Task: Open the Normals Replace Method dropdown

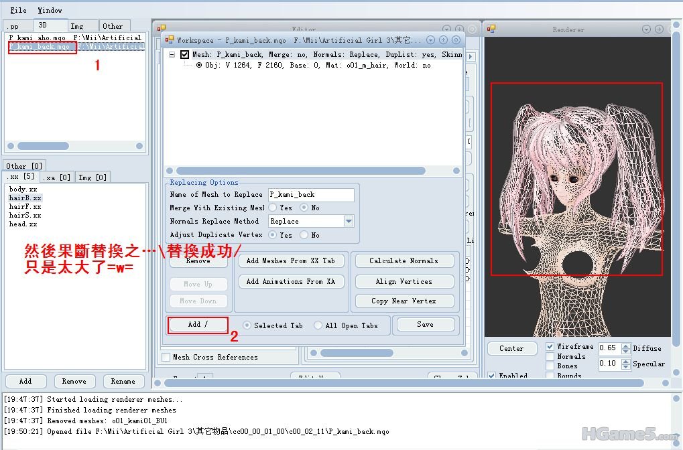Action: coord(349,221)
